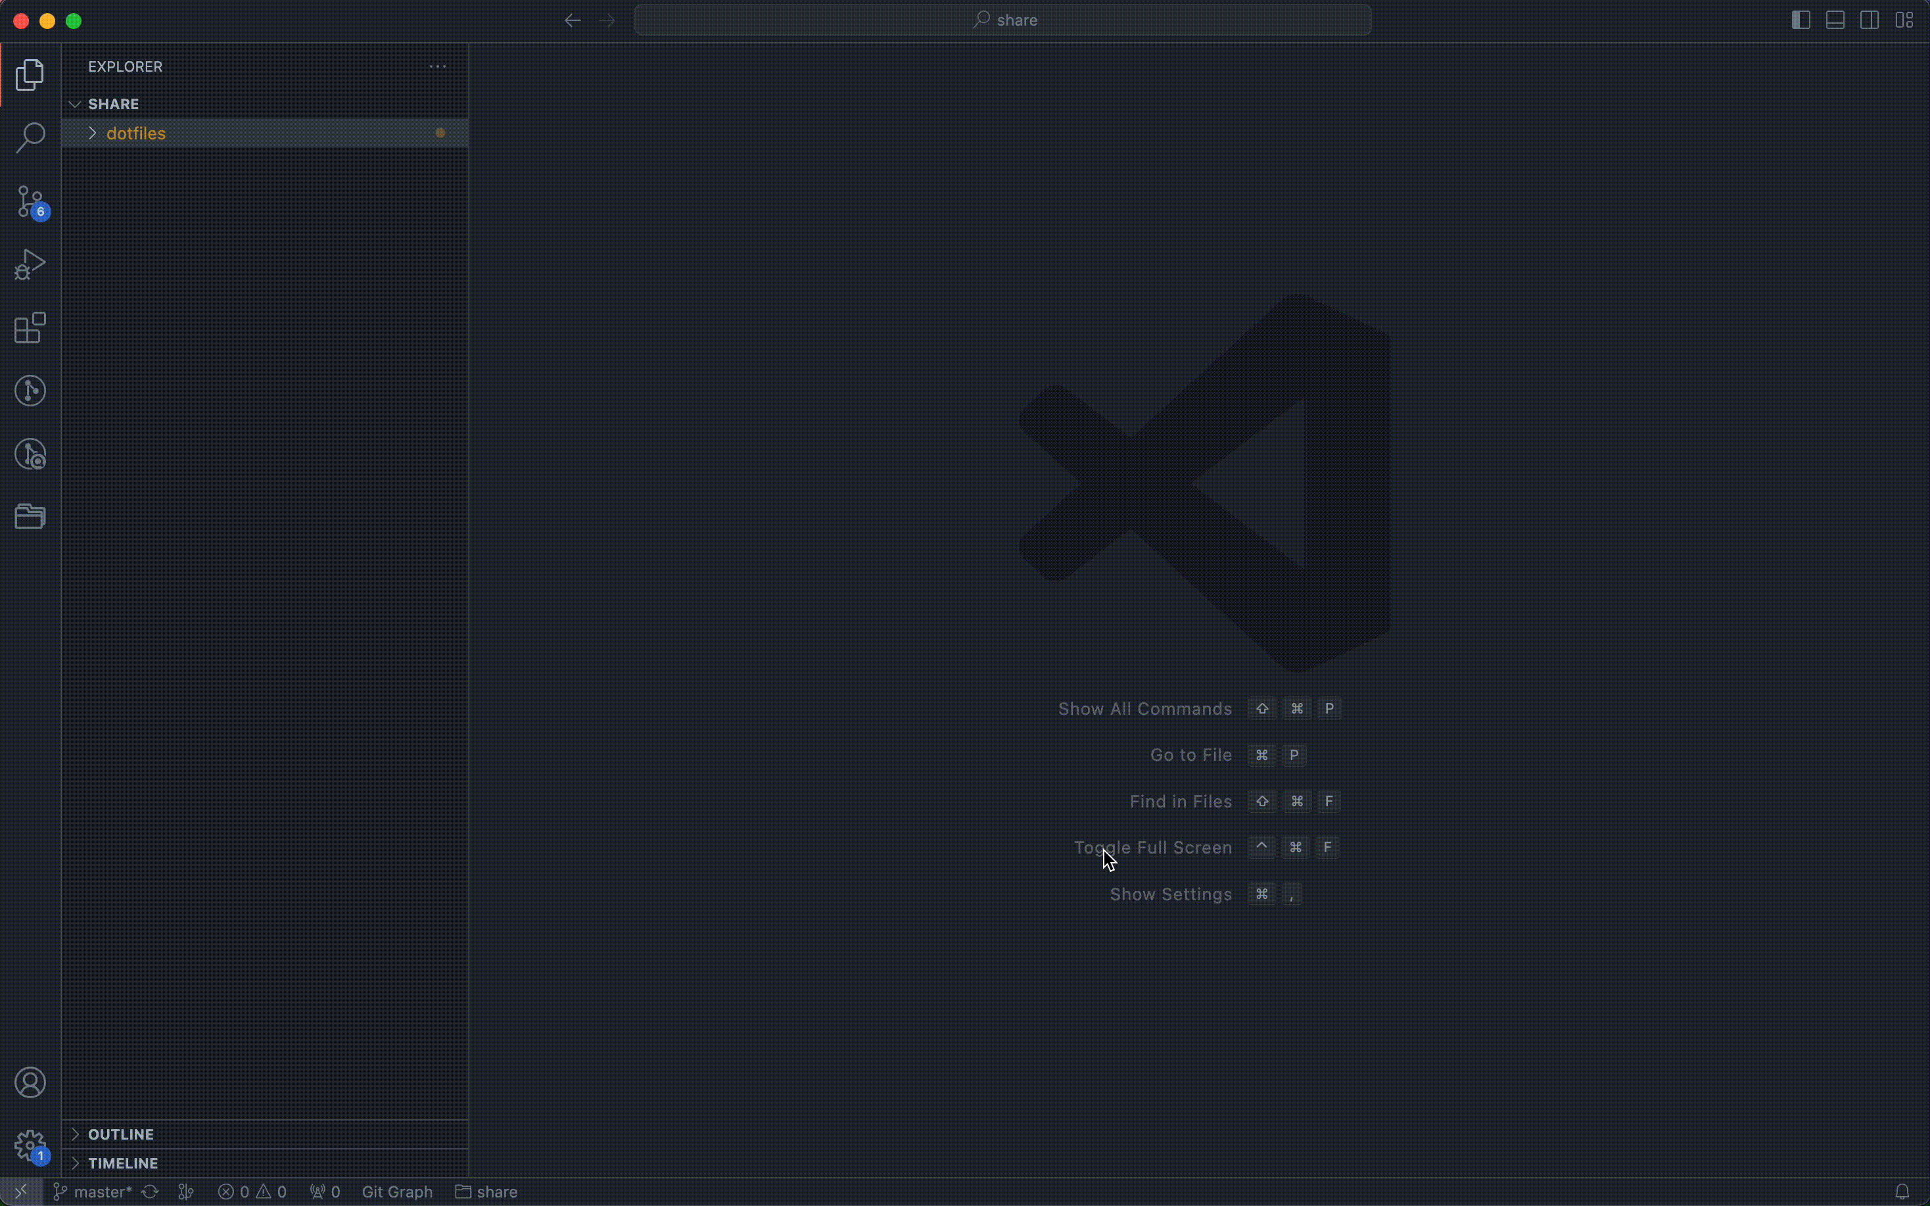Open the Manage gear menu
The image size is (1930, 1206).
point(30,1147)
